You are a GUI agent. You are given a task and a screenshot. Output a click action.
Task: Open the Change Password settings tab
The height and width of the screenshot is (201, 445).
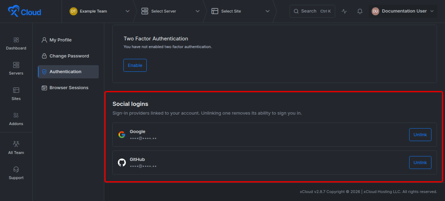tap(68, 56)
